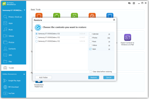The width and height of the screenshot is (149, 99).
Task: Click the Music note icon in sidebar
Action: point(5,29)
